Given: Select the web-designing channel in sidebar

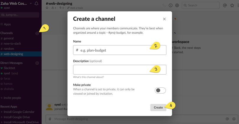Looking at the screenshot, I should [21, 54].
